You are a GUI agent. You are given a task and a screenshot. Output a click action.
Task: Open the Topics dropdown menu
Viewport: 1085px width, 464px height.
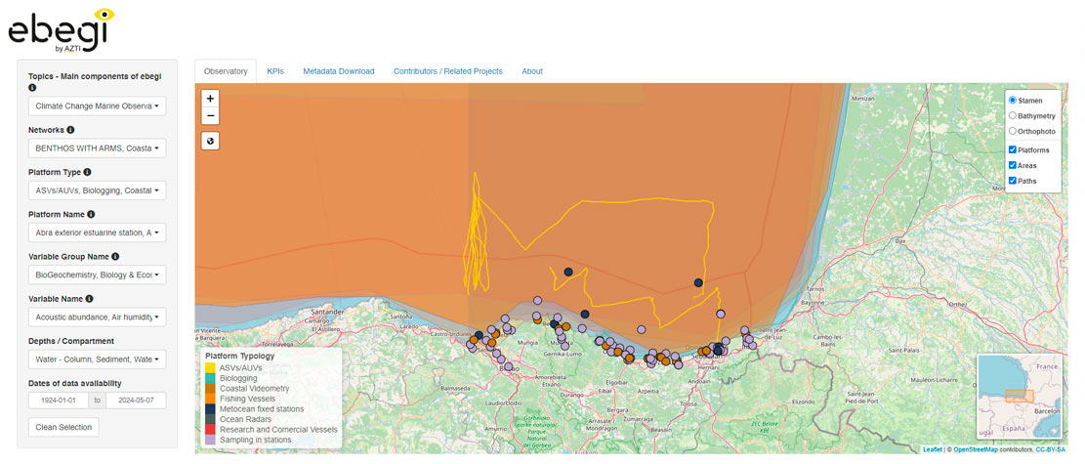[97, 105]
